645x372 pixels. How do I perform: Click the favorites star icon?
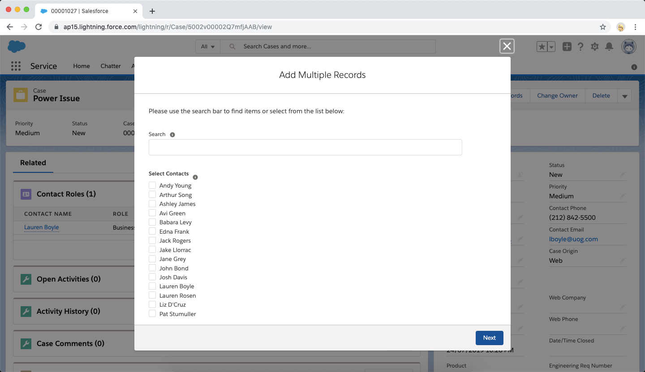(542, 46)
